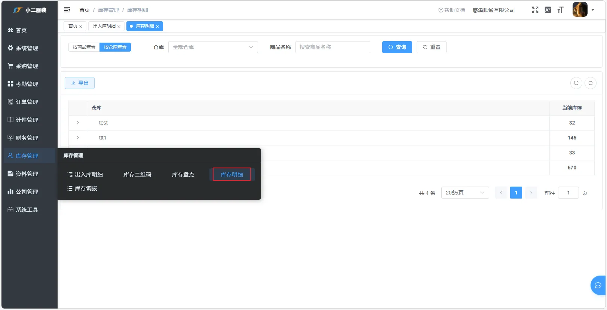Click stock value 145
The image size is (607, 310).
(572, 138)
